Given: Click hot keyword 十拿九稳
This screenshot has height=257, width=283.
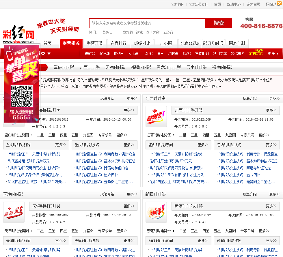Looking at the screenshot, I should pyautogui.click(x=126, y=32).
